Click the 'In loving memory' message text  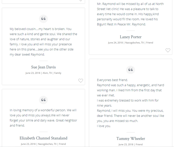(43, 118)
